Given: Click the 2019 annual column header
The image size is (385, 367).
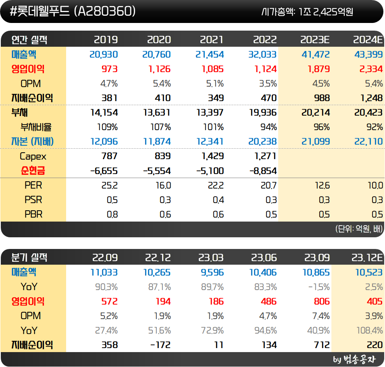Looking at the screenshot, I should point(106,40).
